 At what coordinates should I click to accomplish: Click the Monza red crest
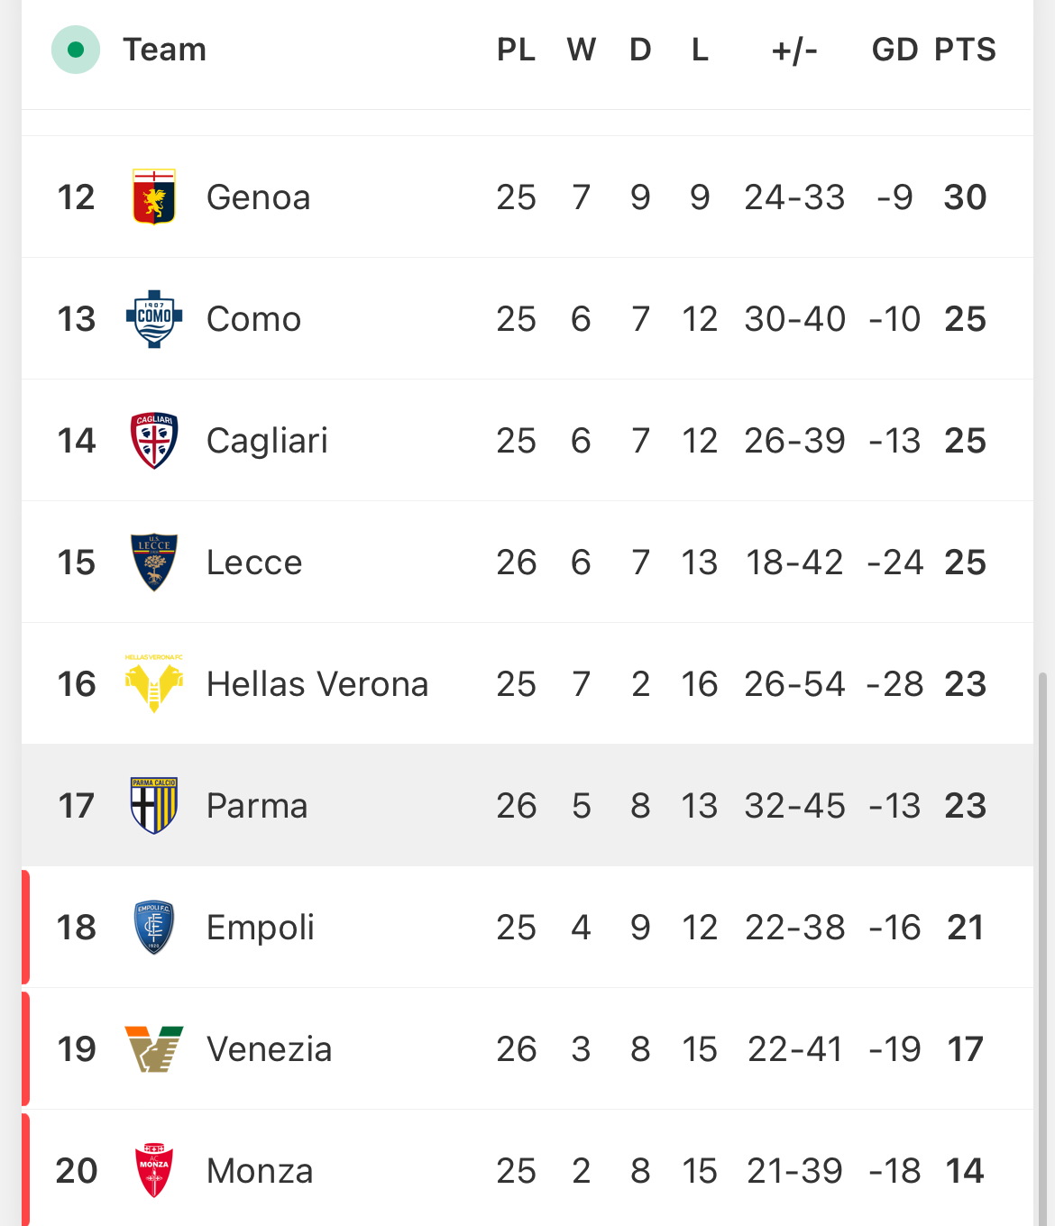[x=154, y=1170]
